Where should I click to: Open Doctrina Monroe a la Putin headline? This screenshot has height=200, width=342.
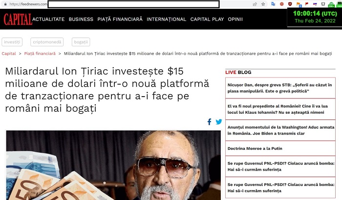click(255, 148)
